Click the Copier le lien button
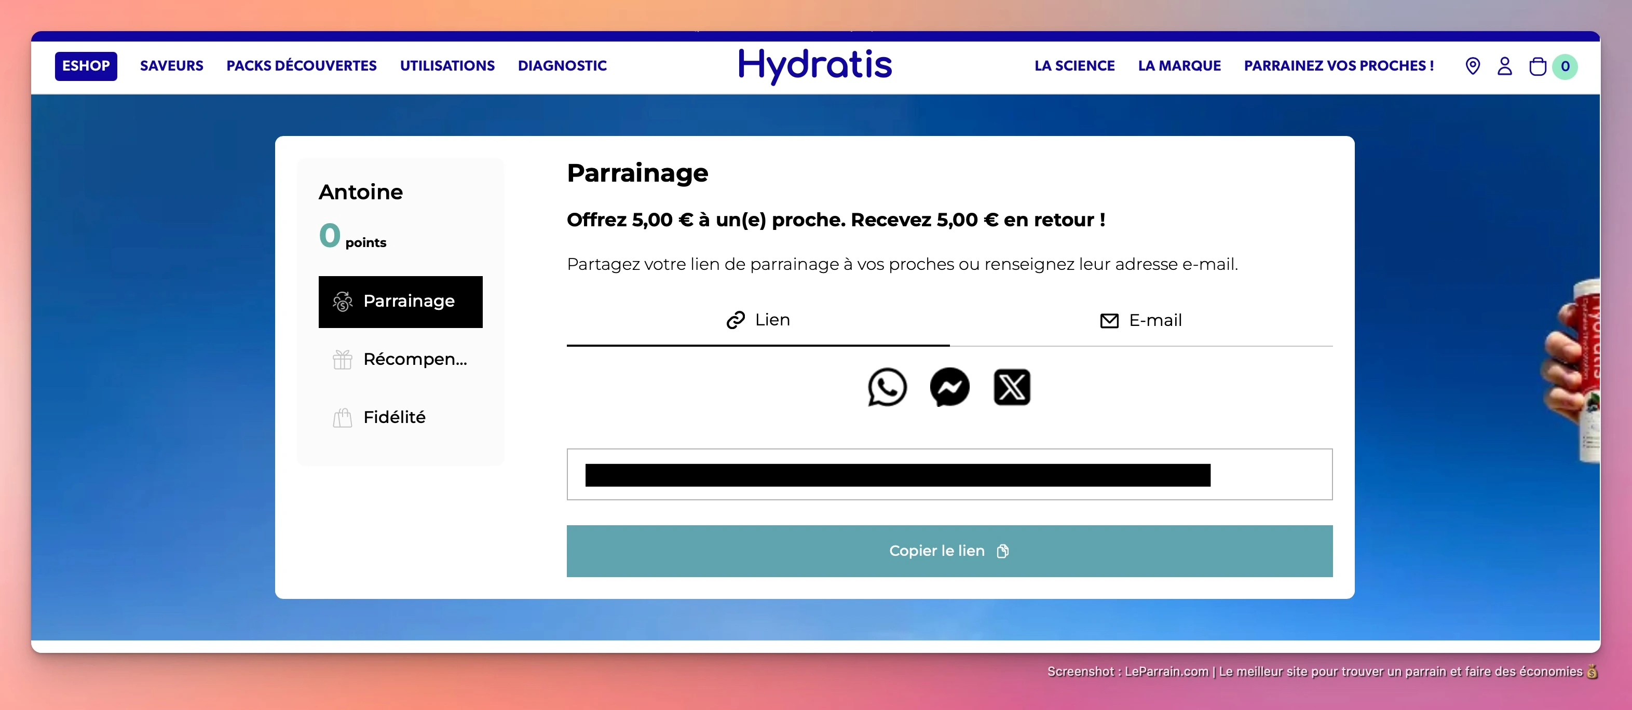The image size is (1632, 710). [x=948, y=551]
